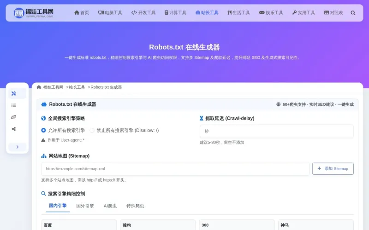This screenshot has width=369, height=230.
Task: Open the search magnifier icon in navbar
Action: click(353, 13)
